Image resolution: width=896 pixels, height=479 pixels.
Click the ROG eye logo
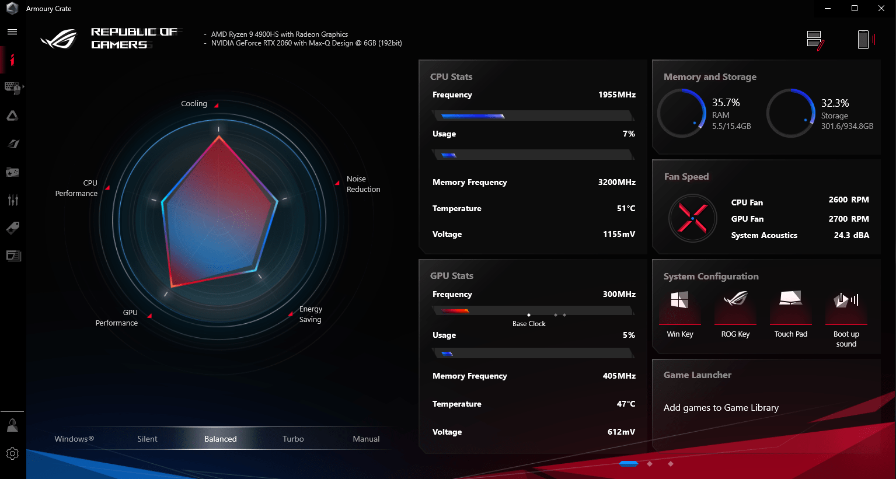pos(58,39)
